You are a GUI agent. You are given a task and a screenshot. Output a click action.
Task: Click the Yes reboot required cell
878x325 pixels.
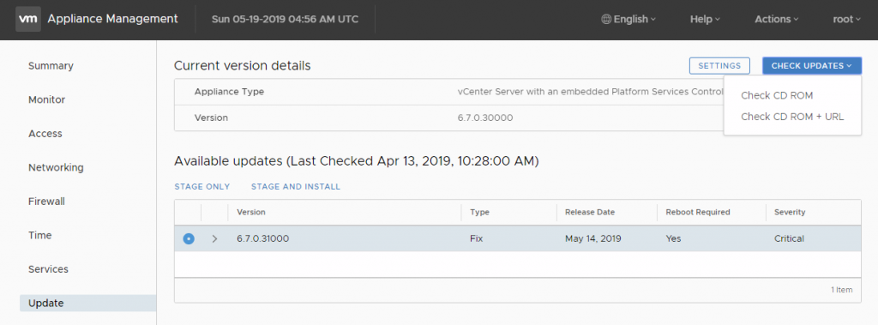pyautogui.click(x=674, y=238)
